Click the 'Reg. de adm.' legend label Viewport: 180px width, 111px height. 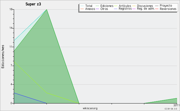click(x=146, y=9)
